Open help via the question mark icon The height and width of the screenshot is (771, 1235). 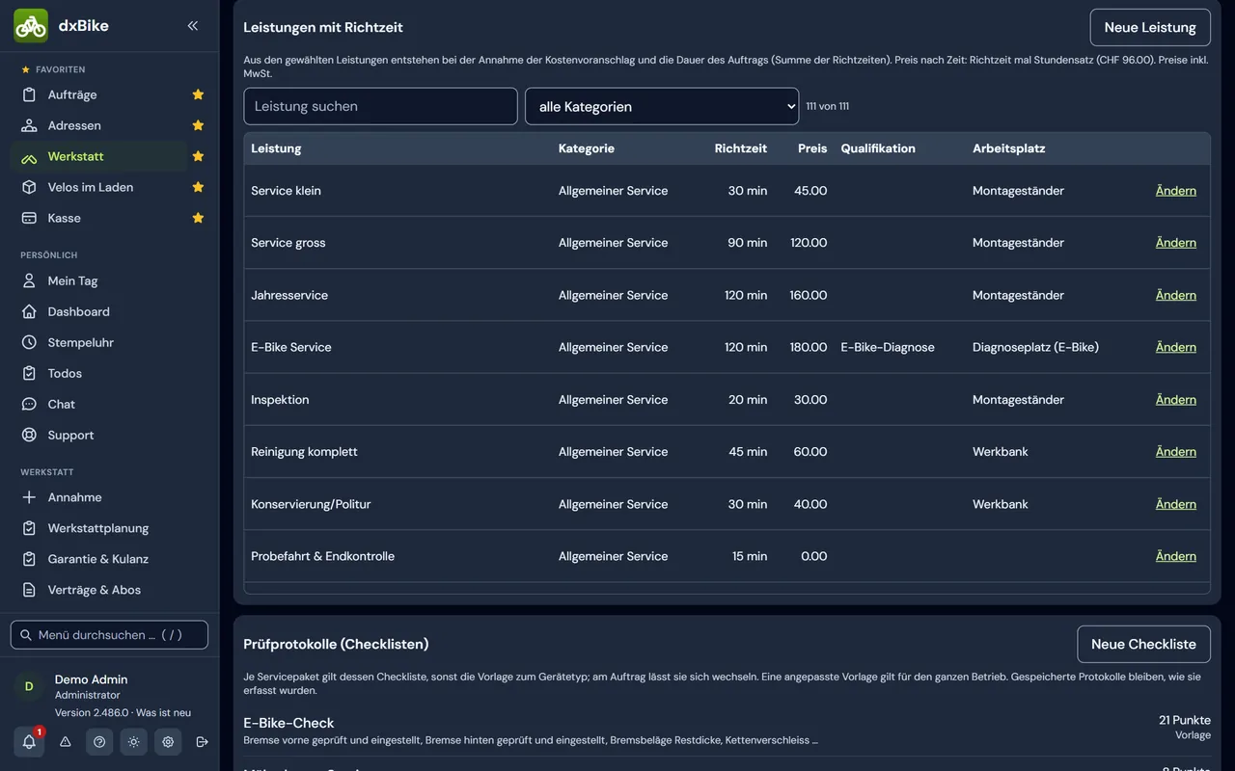tap(99, 742)
